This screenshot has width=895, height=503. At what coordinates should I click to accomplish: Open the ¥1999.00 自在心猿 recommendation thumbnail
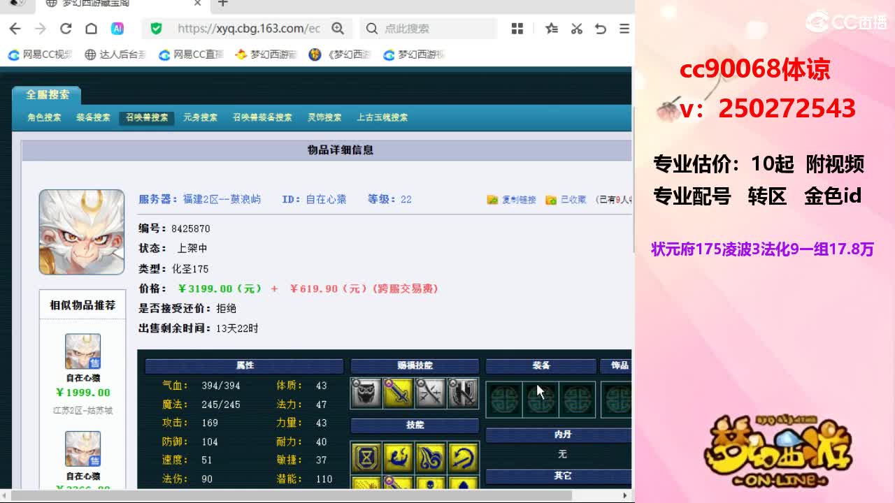coord(83,351)
